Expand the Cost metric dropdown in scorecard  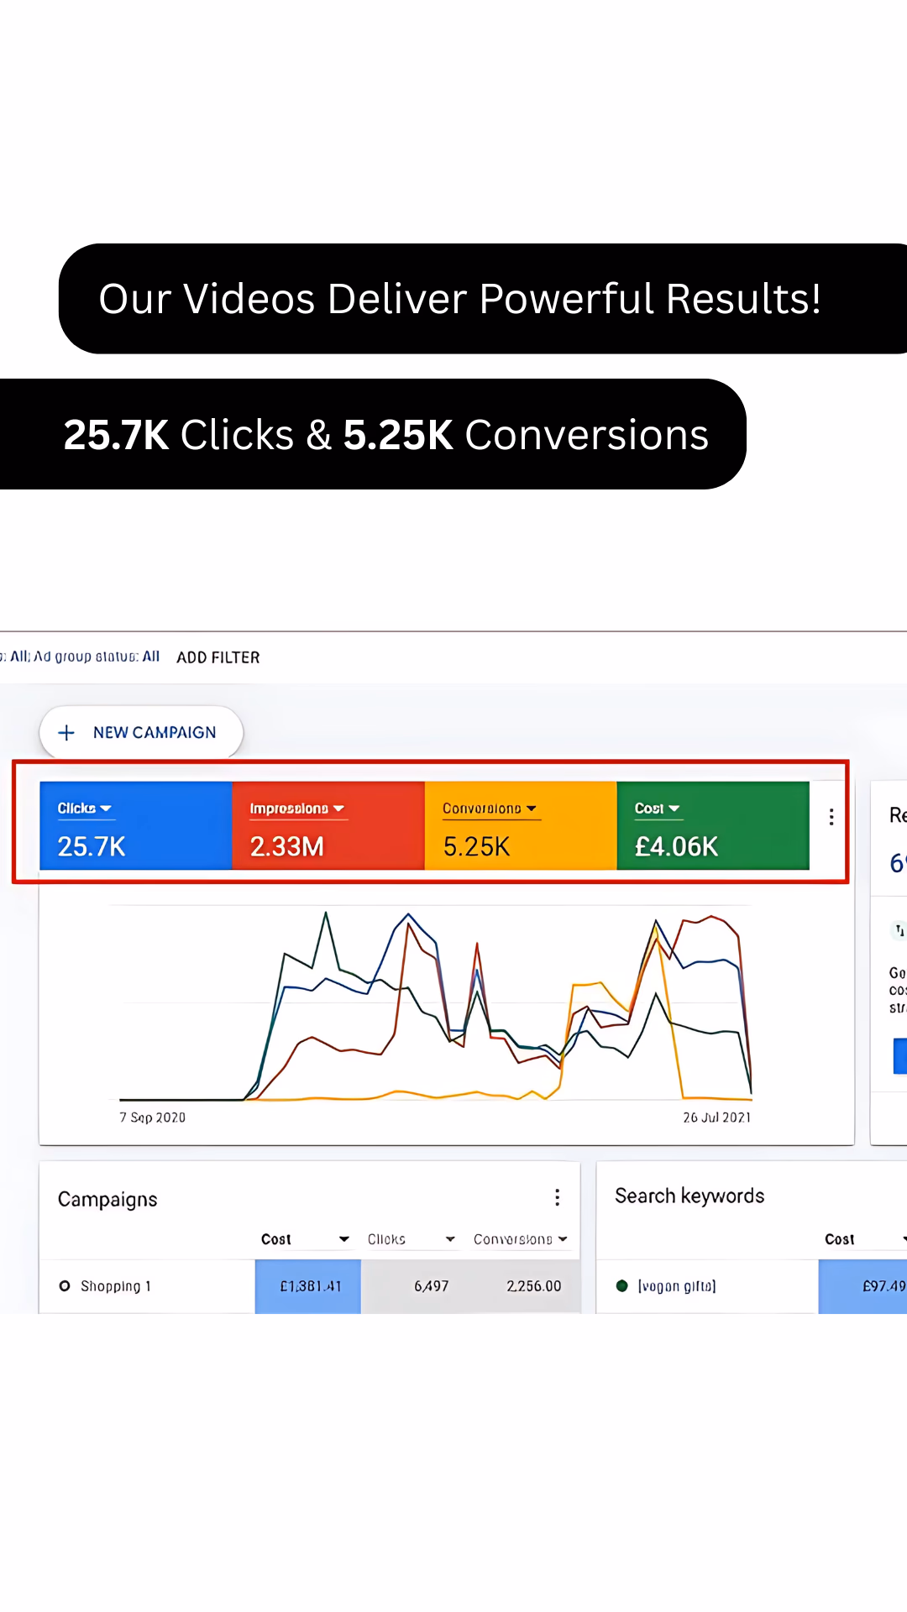pos(674,809)
